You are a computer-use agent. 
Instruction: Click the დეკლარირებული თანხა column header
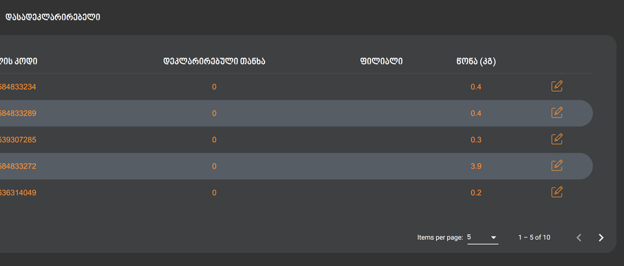(x=214, y=61)
